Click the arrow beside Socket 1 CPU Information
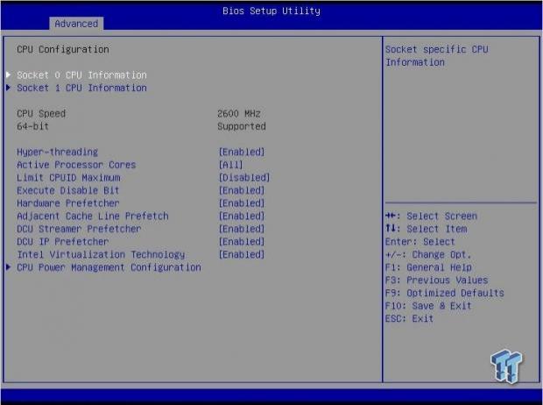This screenshot has width=543, height=405. click(x=9, y=88)
